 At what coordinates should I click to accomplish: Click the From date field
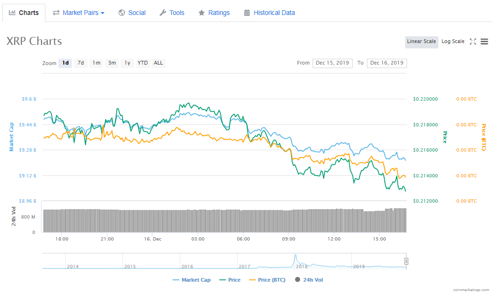click(x=332, y=63)
